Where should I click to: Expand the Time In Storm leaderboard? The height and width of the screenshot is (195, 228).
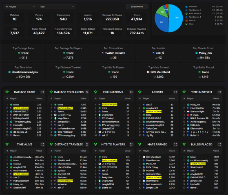click(220, 92)
